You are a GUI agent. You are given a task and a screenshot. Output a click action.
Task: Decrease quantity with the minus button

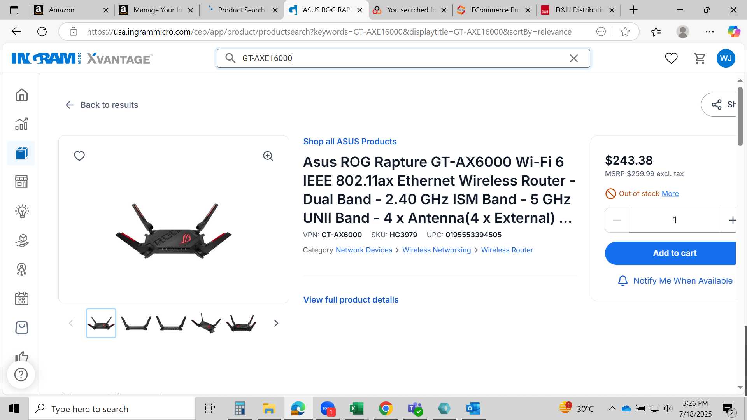pyautogui.click(x=617, y=220)
